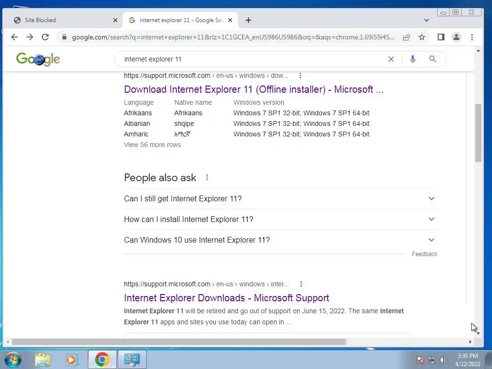Screen dimensions: 492x369
Task: Go forward with the browser forward arrow
Action: point(30,37)
